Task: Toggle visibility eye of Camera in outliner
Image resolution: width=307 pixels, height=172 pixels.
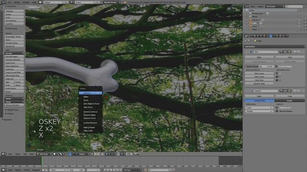Action: point(299,20)
